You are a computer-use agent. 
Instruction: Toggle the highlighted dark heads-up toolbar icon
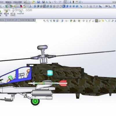click(96, 21)
